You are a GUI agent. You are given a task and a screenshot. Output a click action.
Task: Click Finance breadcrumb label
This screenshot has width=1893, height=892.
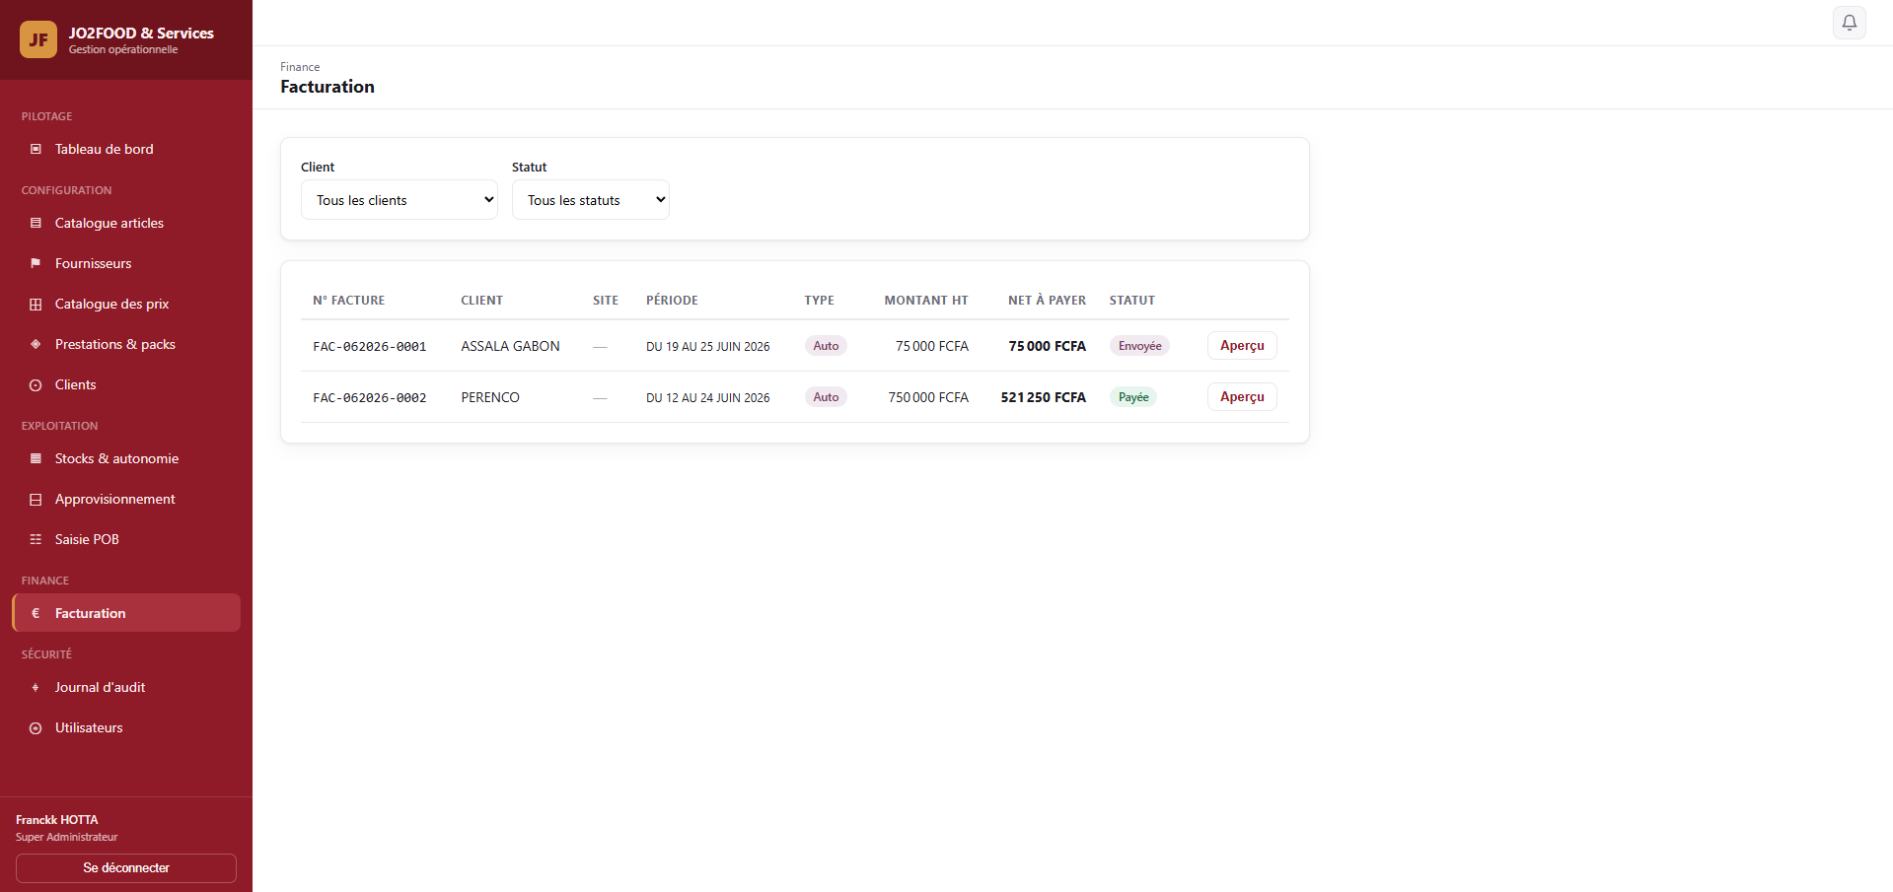point(300,67)
